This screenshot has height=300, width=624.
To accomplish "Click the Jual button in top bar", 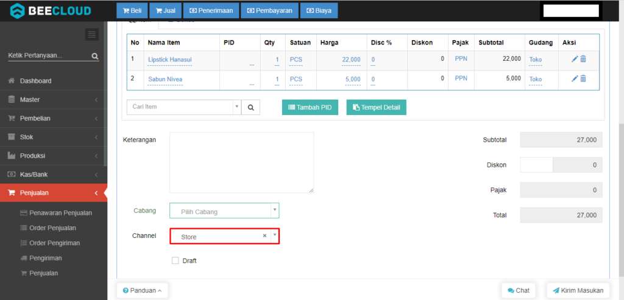I will point(165,11).
